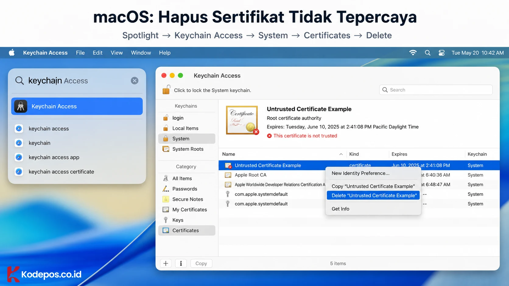Image resolution: width=509 pixels, height=286 pixels.
Task: Click the plus button to add item
Action: coord(166,263)
